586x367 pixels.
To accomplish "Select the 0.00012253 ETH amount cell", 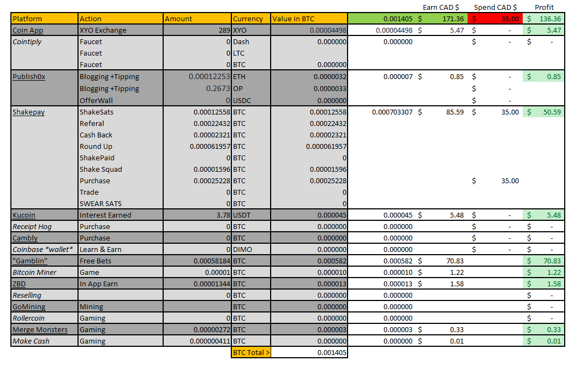I will [198, 76].
